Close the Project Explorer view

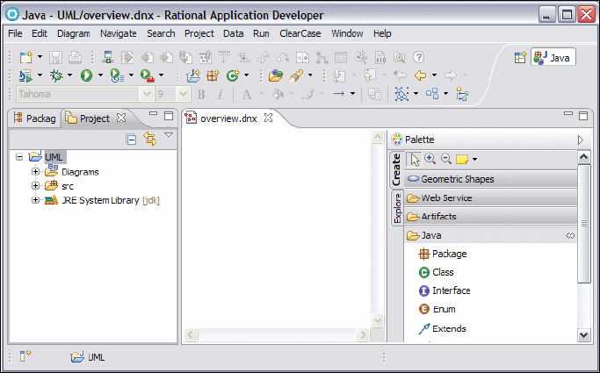click(121, 118)
